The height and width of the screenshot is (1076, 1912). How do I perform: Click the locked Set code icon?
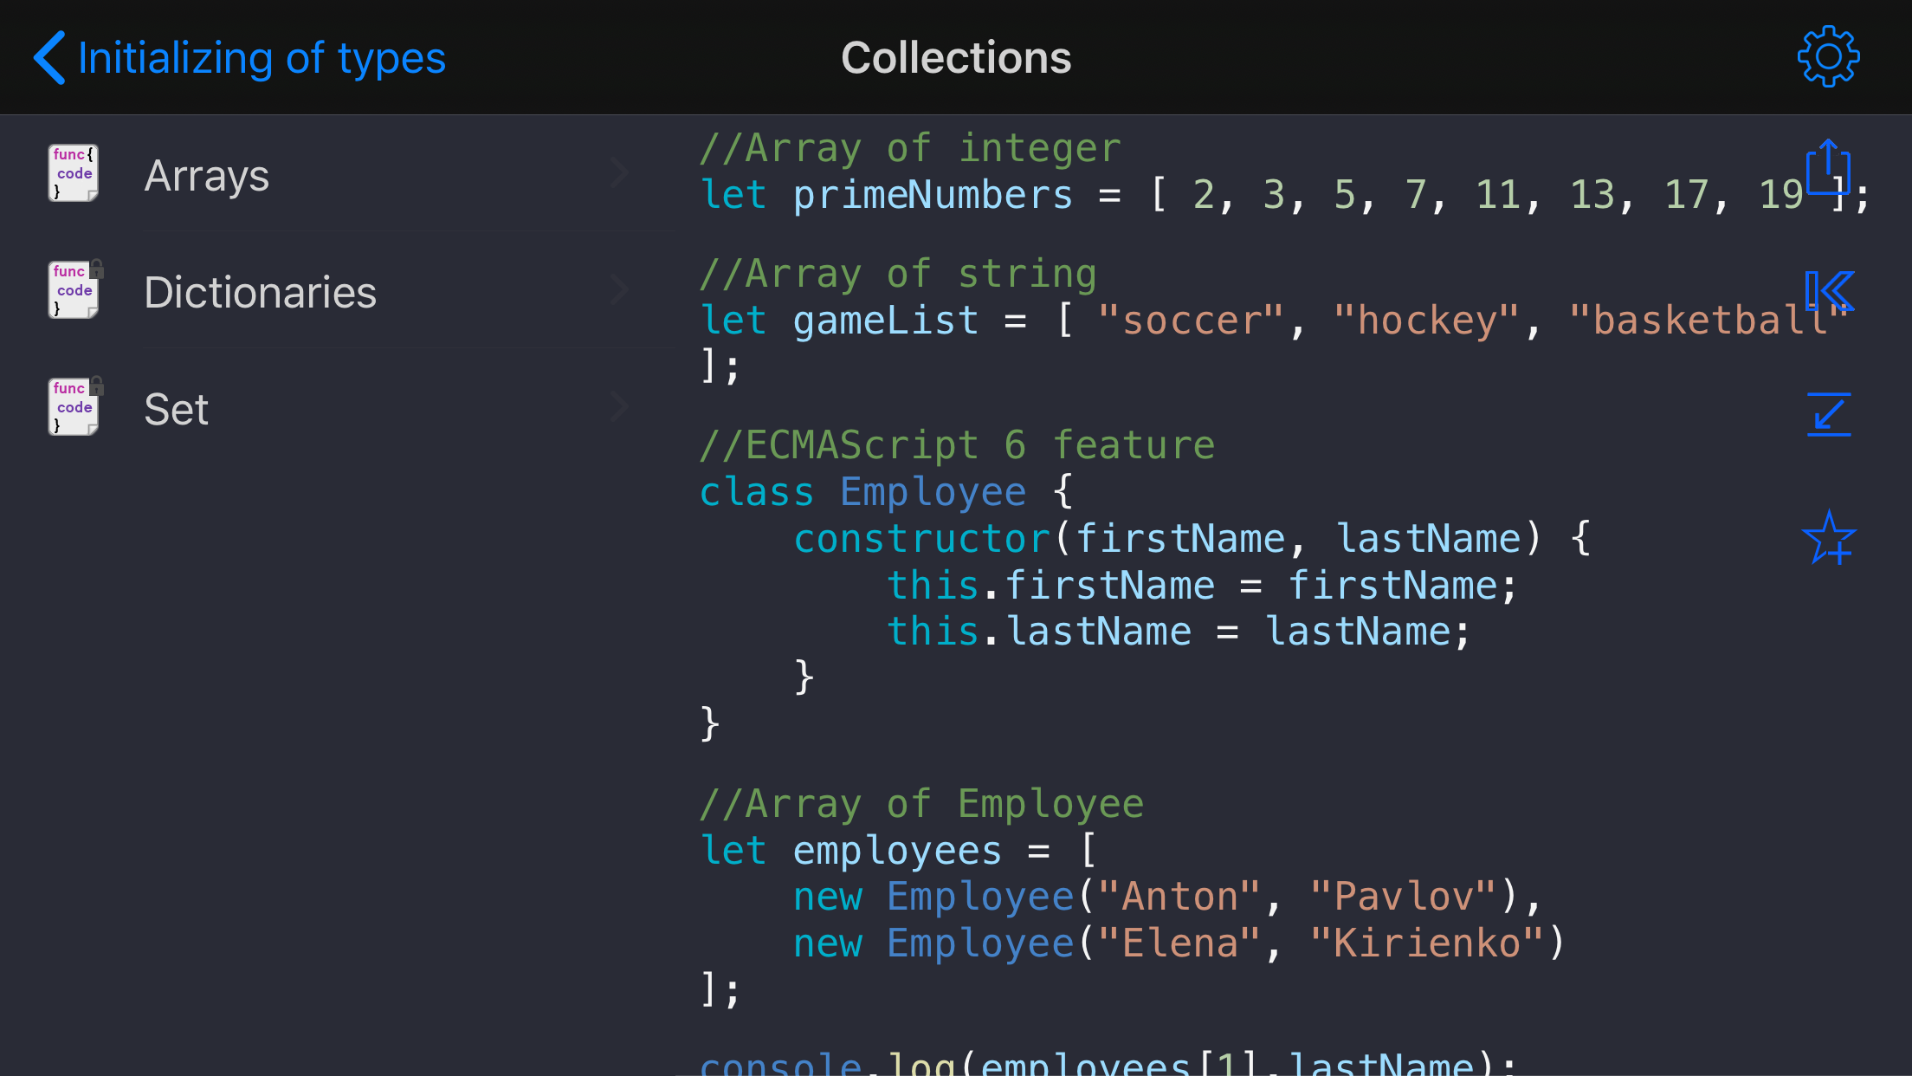coord(73,407)
